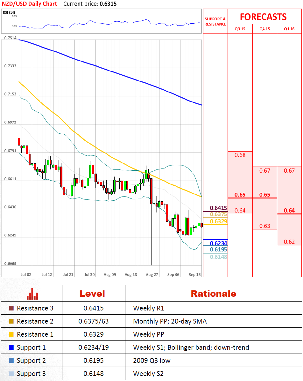
Task: Select the Resistance 3 dark red swatch
Action: [11, 308]
